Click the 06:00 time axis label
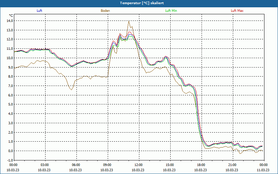Viewport: 278px width, 174px height. click(75, 165)
